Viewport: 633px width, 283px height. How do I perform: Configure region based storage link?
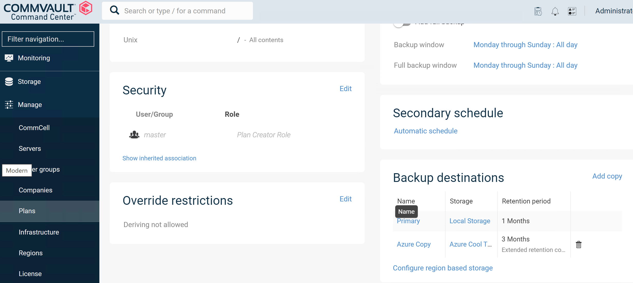[x=443, y=268]
